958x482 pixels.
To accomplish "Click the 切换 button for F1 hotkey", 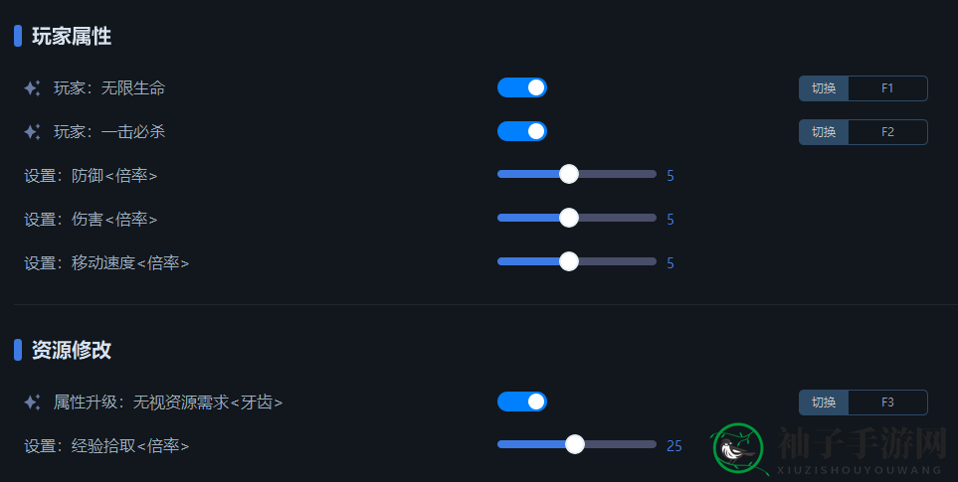I will (x=824, y=88).
